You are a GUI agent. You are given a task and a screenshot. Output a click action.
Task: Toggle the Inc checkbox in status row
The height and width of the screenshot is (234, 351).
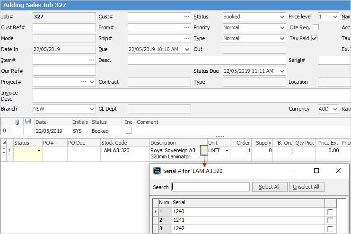pos(129,131)
